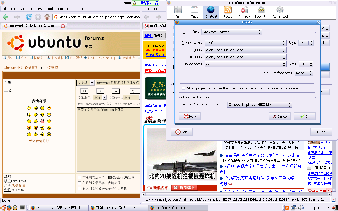Insert the question mark emoticon
The width and height of the screenshot is (338, 211).
[x=36, y=135]
